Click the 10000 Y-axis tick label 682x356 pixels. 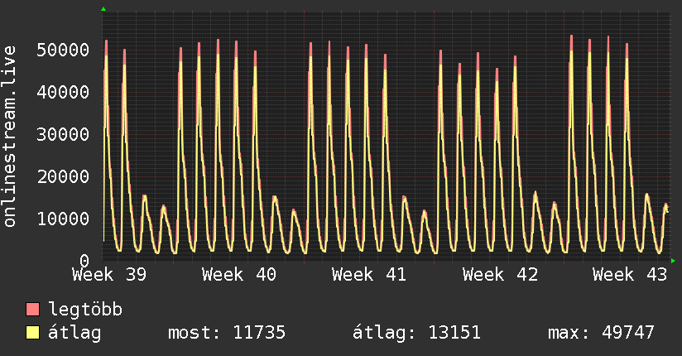coord(63,219)
